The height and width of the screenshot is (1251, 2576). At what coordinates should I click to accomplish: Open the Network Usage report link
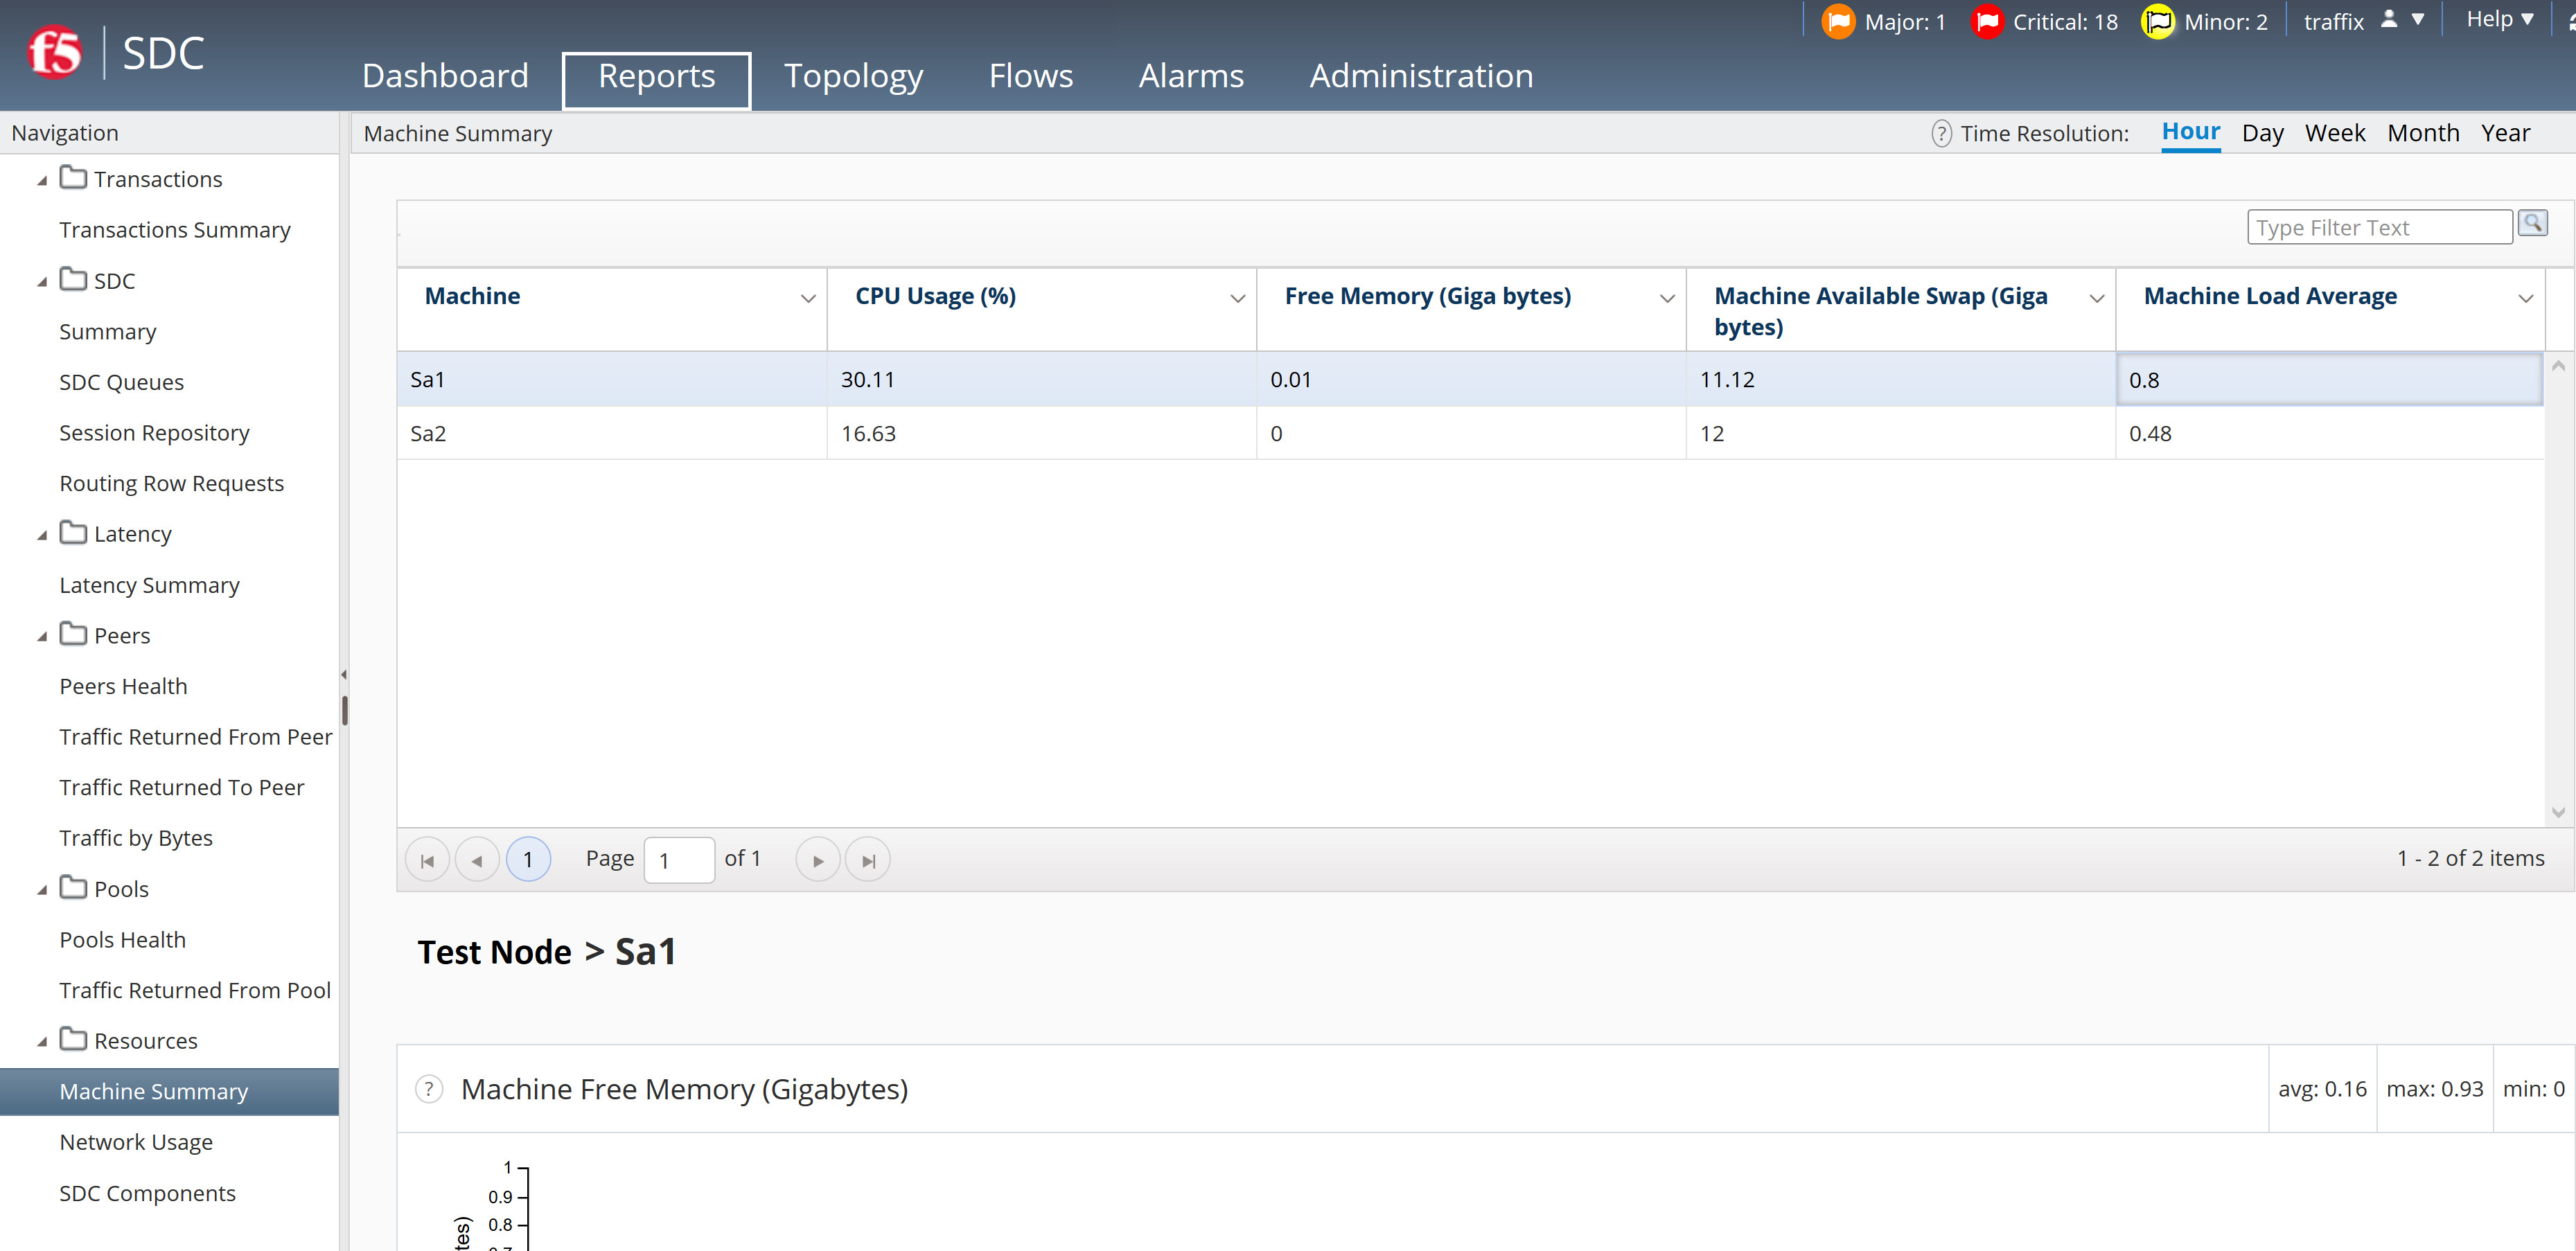(136, 1142)
